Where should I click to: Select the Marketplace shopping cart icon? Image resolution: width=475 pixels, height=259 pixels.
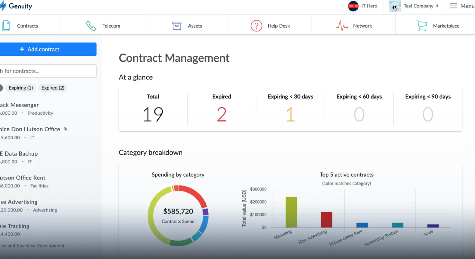422,26
